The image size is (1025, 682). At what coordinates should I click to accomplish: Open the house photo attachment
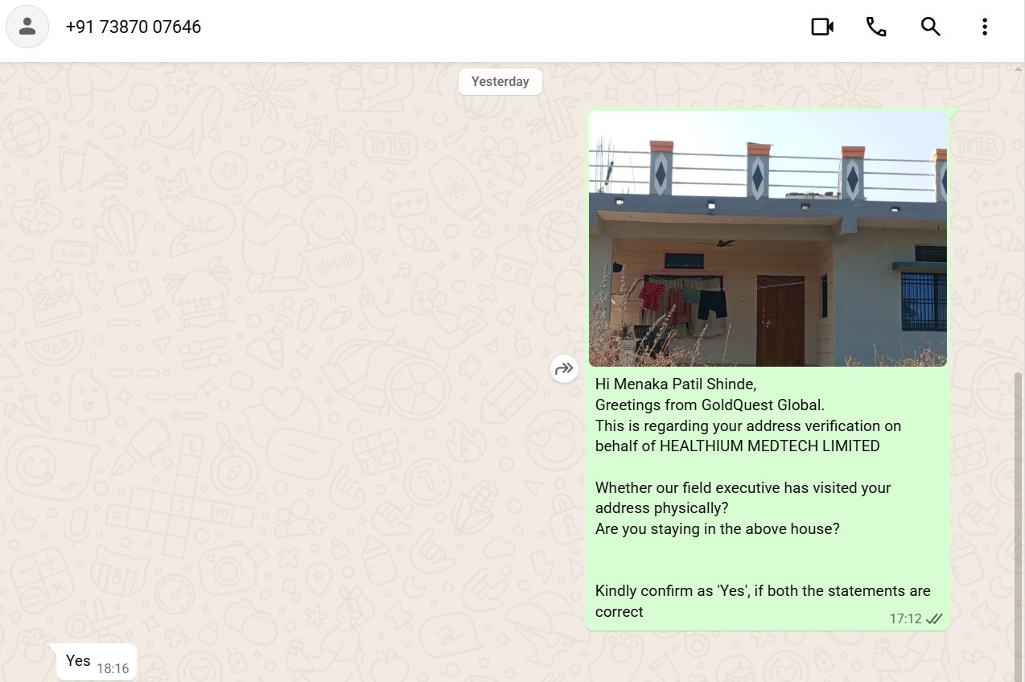(768, 239)
